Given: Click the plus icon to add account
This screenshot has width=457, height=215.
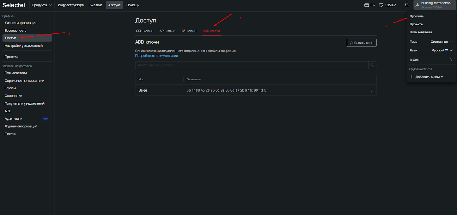Looking at the screenshot, I should tap(411, 77).
